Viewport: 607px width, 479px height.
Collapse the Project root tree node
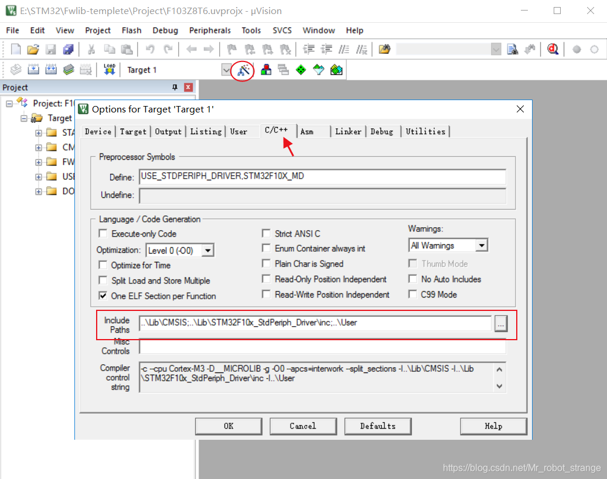(9, 103)
